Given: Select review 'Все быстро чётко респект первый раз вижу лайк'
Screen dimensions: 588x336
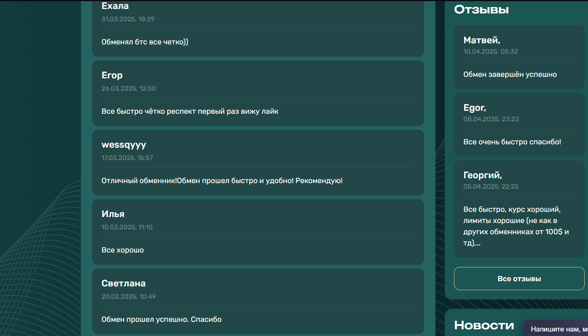Looking at the screenshot, I should click(x=190, y=111).
